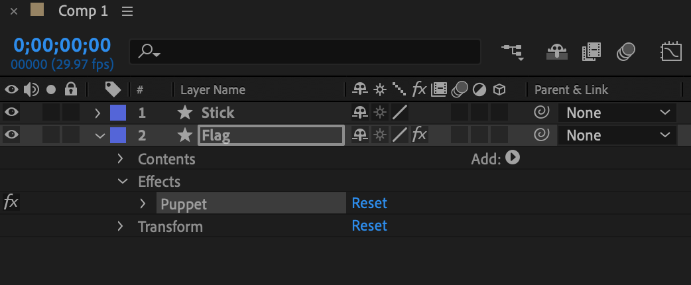Hide the Flag layer with eye icon

11,135
